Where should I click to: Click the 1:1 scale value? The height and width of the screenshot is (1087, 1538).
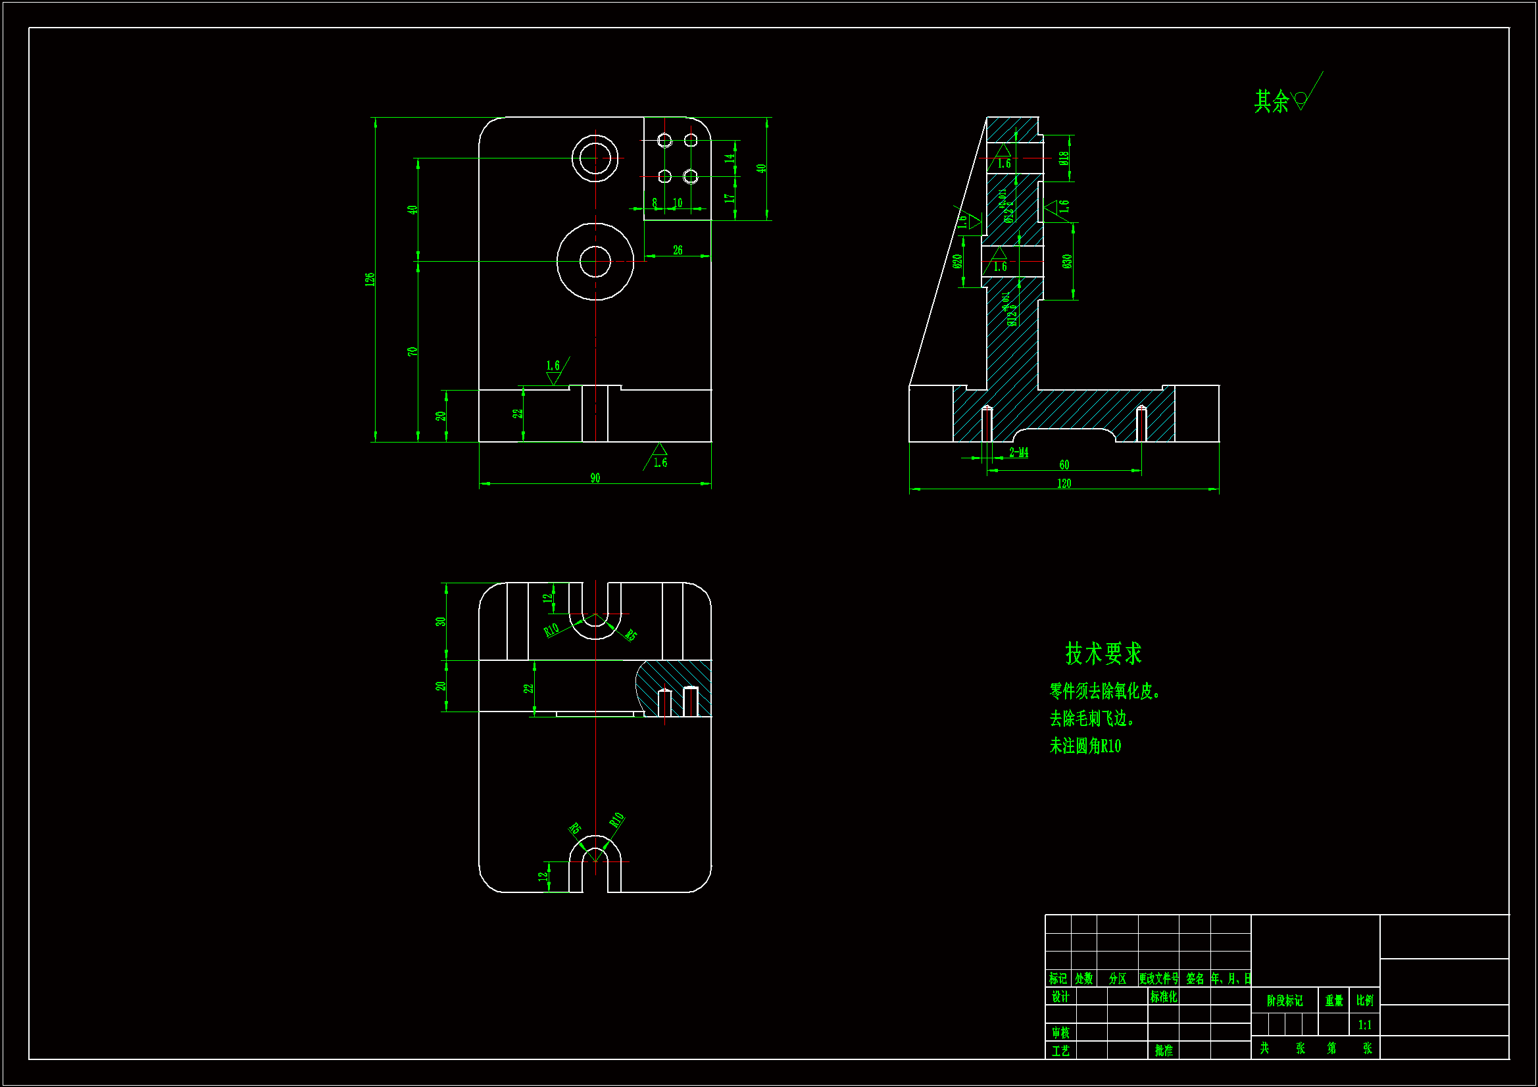click(1364, 1025)
